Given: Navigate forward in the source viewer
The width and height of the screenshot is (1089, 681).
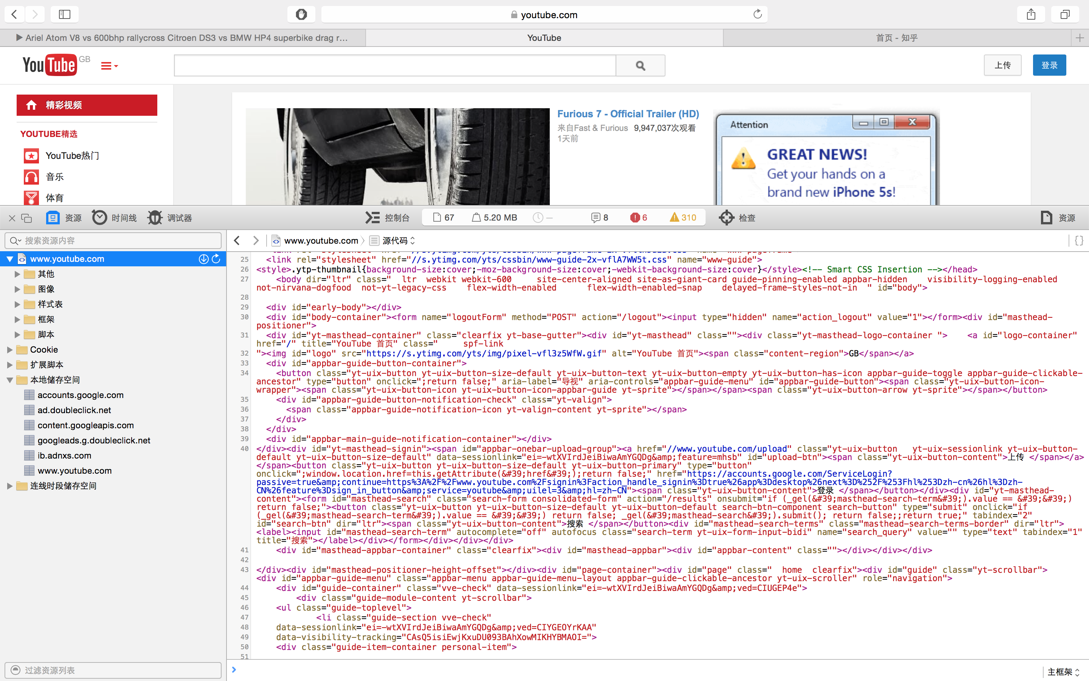Looking at the screenshot, I should tap(256, 241).
